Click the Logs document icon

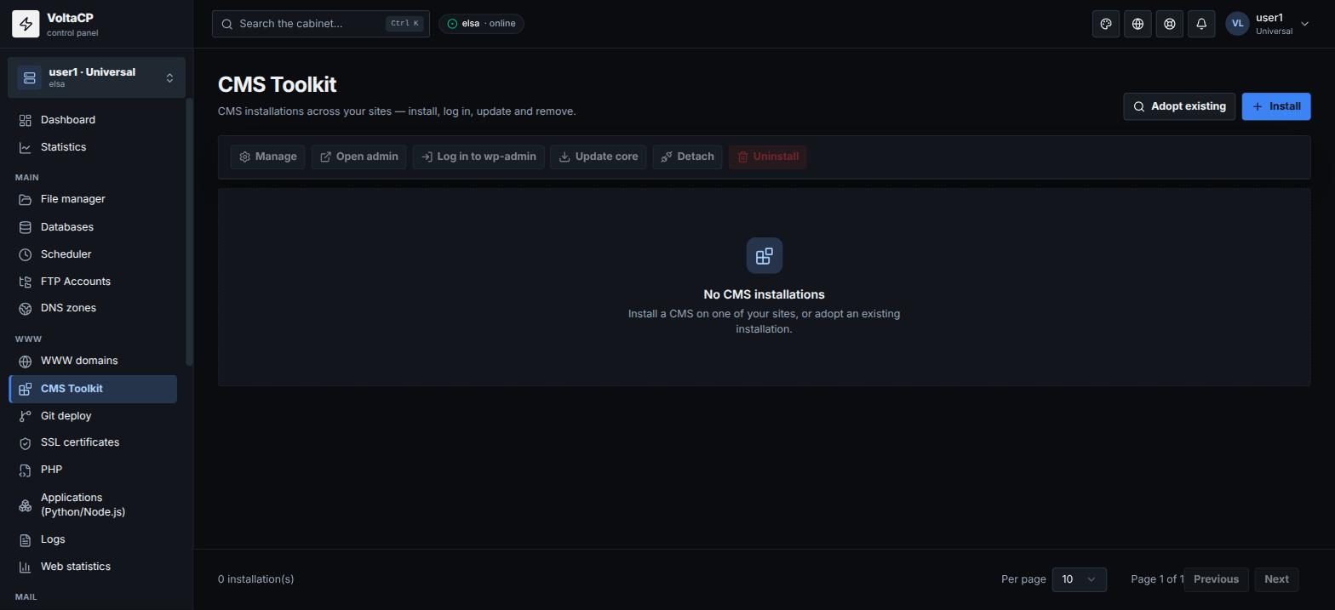[x=26, y=540]
